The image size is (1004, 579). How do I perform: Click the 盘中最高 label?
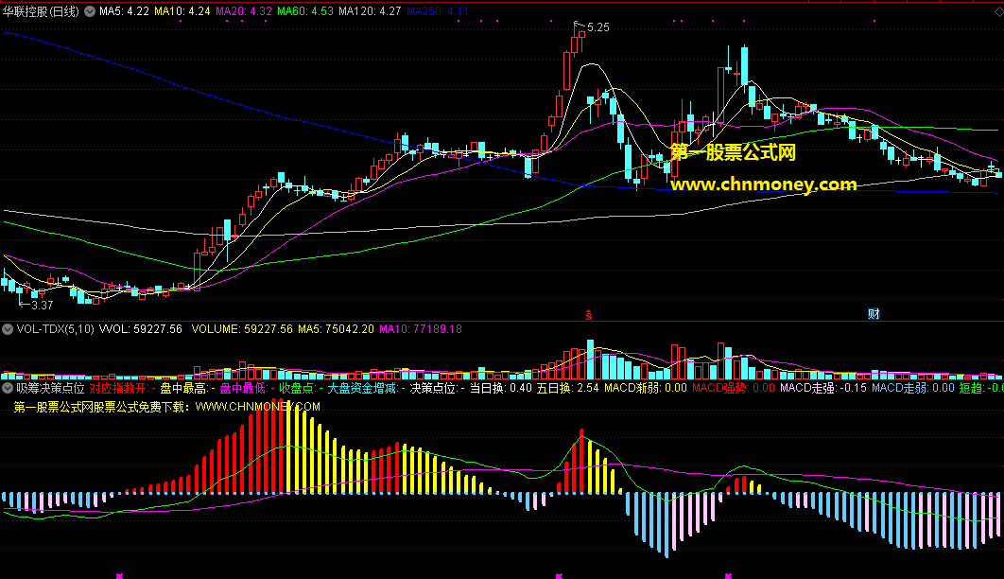click(183, 388)
